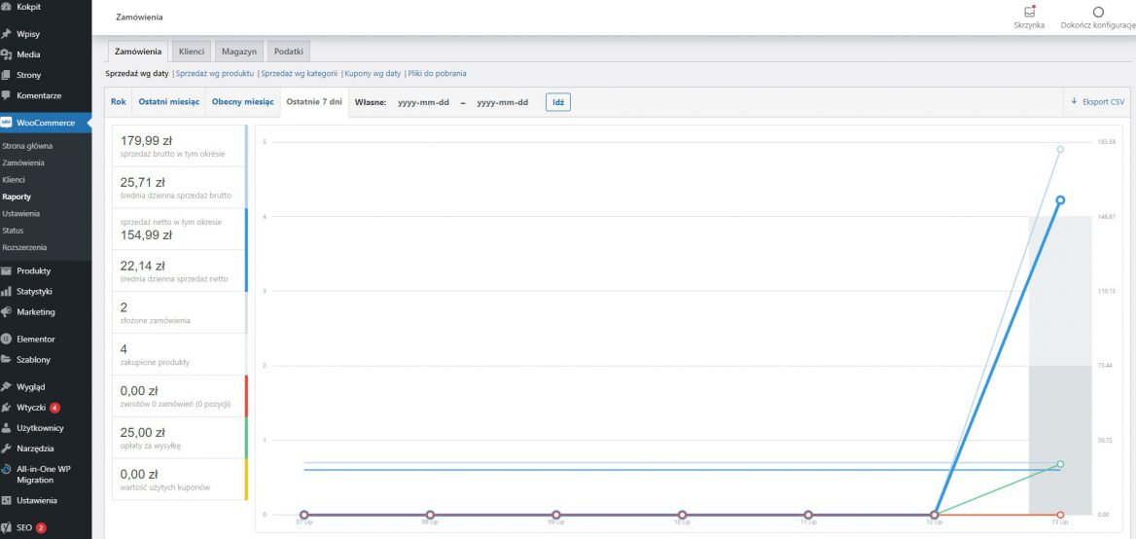Click the gross sales data point on 13 Lip
This screenshot has width=1136, height=539.
point(1060,149)
